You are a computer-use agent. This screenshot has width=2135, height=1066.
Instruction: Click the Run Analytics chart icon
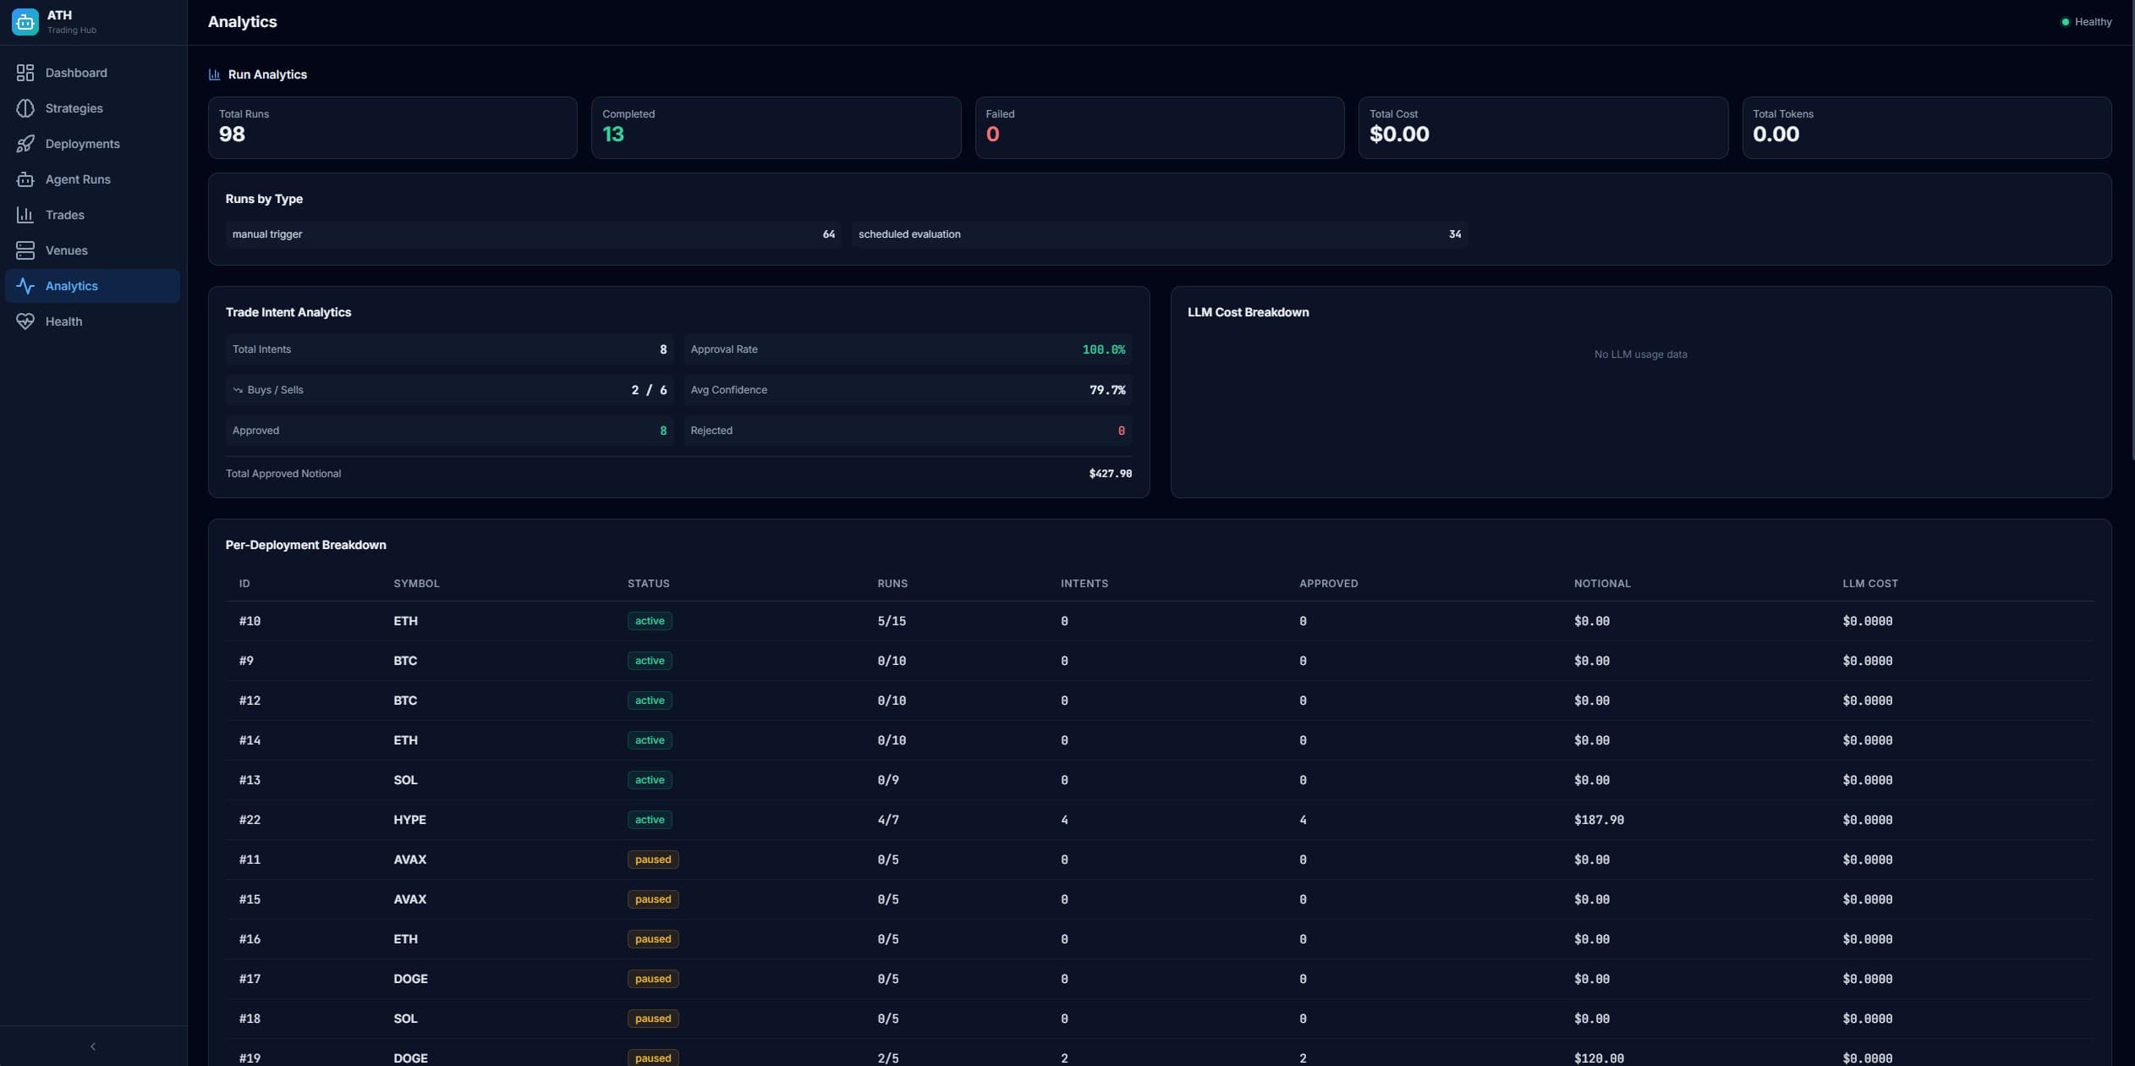214,74
